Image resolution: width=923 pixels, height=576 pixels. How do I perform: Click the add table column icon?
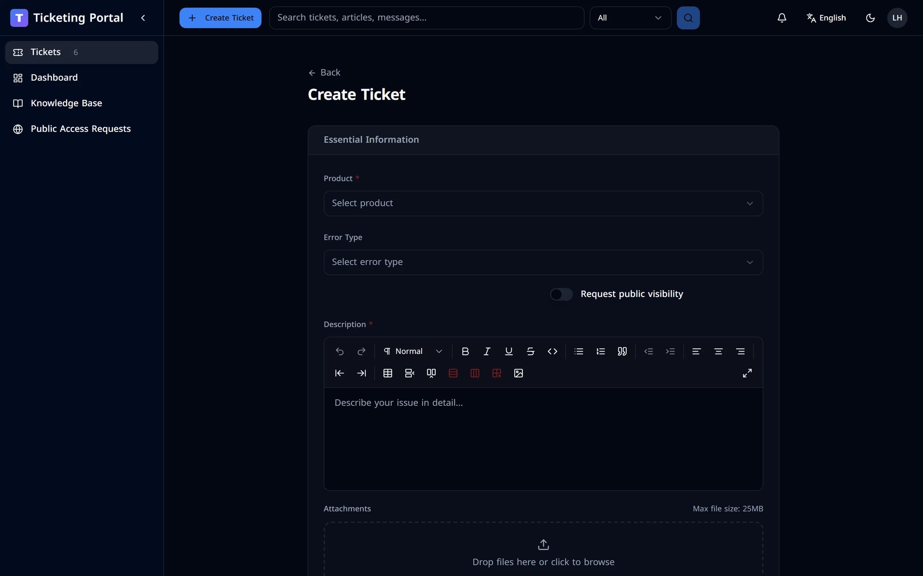431,373
